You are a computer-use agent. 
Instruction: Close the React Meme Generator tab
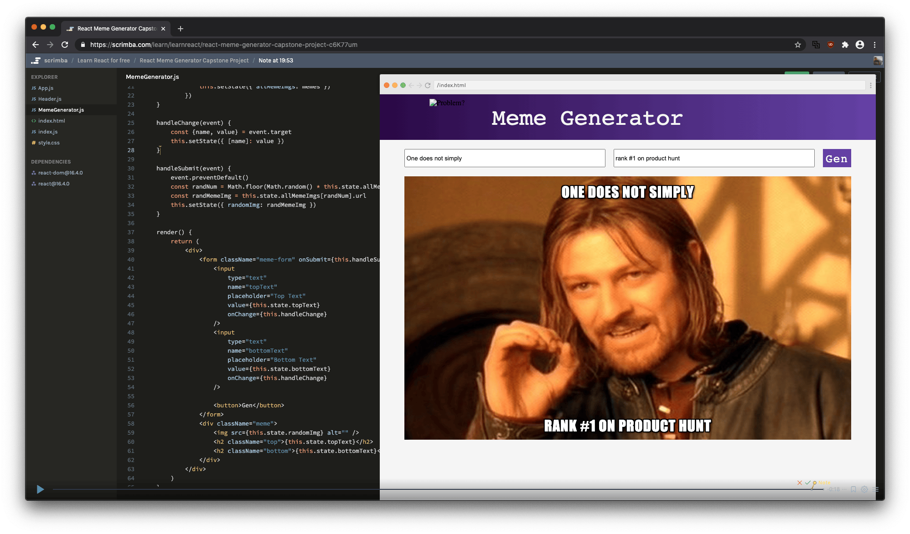point(163,29)
